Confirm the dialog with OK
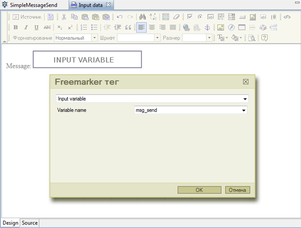This screenshot has height=228, width=301. coord(199,190)
